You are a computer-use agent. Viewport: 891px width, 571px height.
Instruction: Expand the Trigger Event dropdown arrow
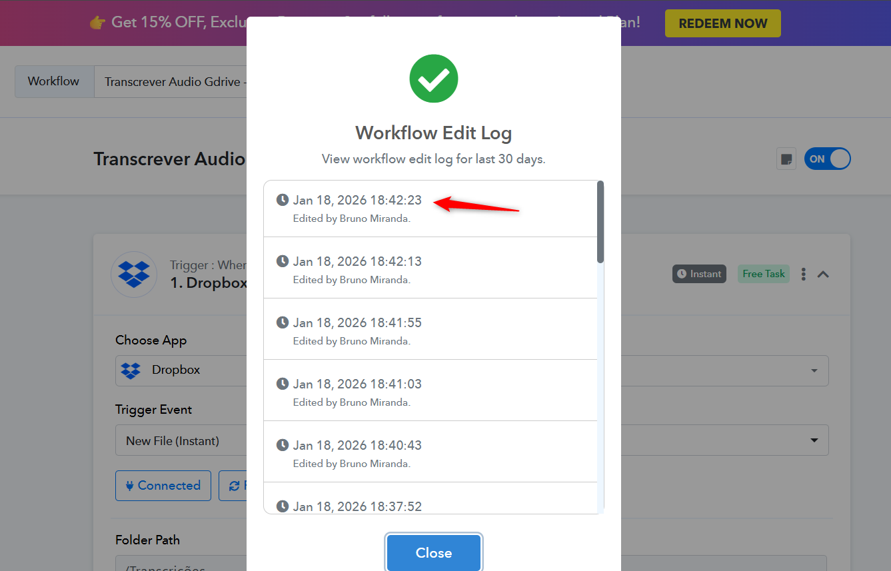tap(814, 440)
